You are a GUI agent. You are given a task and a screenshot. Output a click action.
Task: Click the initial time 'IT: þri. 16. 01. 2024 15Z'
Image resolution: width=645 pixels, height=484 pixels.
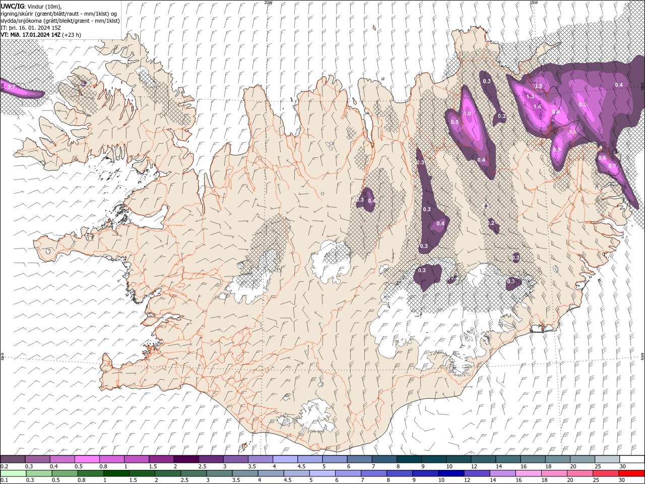(31, 28)
